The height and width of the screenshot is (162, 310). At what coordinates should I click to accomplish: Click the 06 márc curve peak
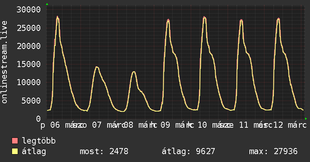pyautogui.click(x=57, y=17)
